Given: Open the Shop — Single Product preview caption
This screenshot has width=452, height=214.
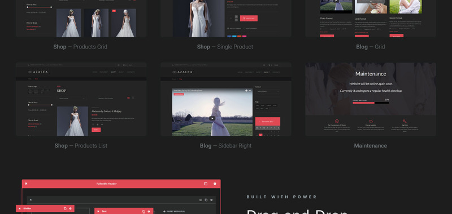Looking at the screenshot, I should point(225,47).
